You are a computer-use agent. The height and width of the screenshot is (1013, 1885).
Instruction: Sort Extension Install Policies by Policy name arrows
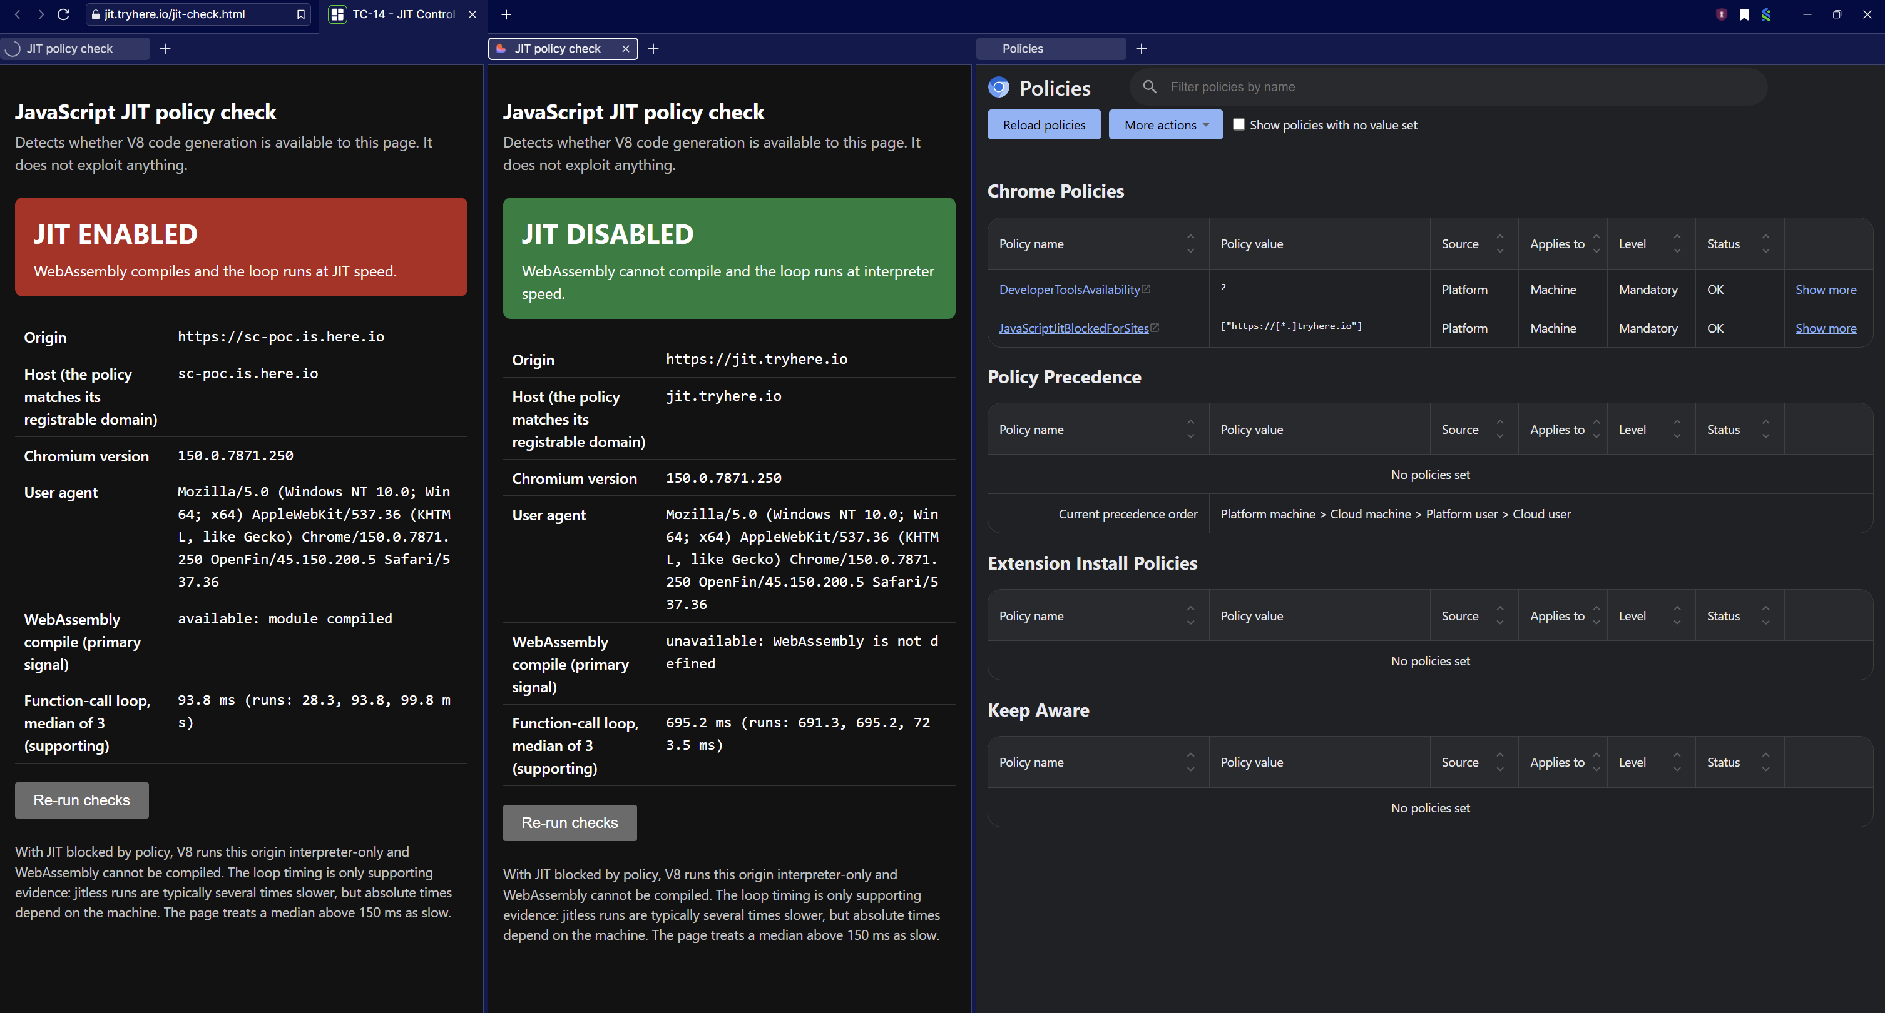1190,616
